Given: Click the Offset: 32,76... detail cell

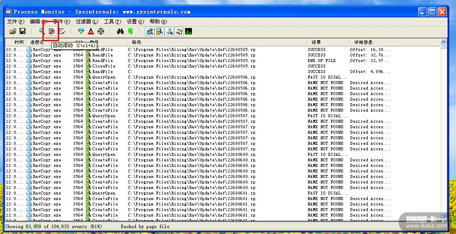Looking at the screenshot, I should [370, 55].
